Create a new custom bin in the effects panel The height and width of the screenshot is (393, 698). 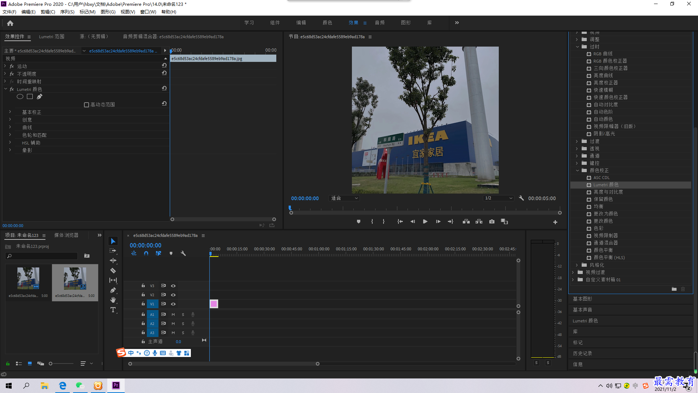(x=674, y=289)
